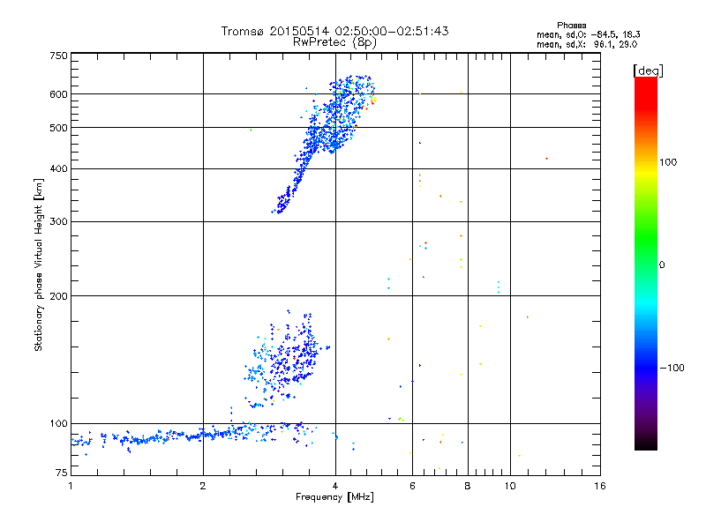
Task: Click x-axis tick label "16"
Action: click(x=600, y=486)
